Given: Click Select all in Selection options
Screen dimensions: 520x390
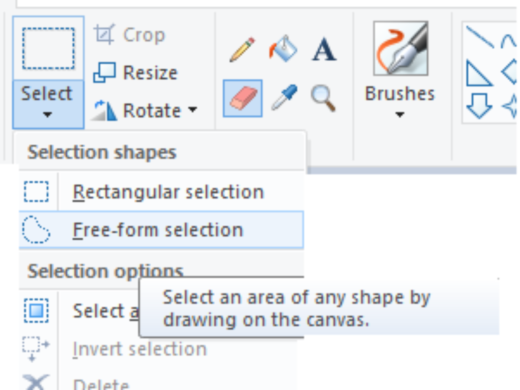Looking at the screenshot, I should [99, 311].
